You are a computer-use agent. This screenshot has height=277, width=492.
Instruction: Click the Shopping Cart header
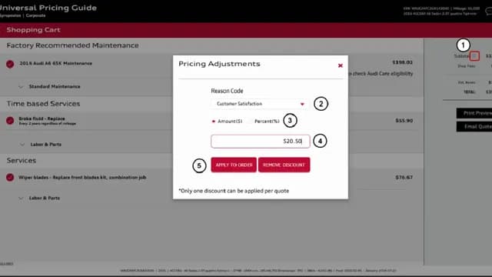click(33, 30)
